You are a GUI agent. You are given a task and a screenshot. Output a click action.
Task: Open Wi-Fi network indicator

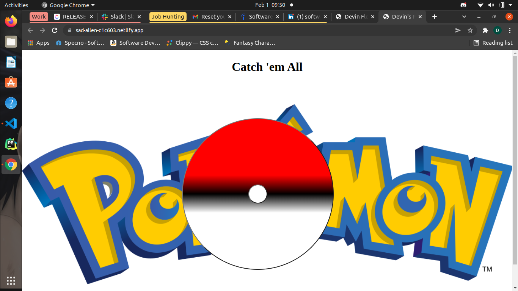(x=480, y=5)
